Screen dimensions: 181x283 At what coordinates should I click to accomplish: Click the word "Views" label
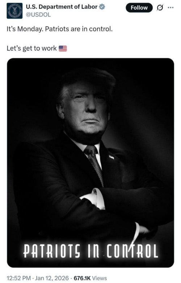(100, 278)
